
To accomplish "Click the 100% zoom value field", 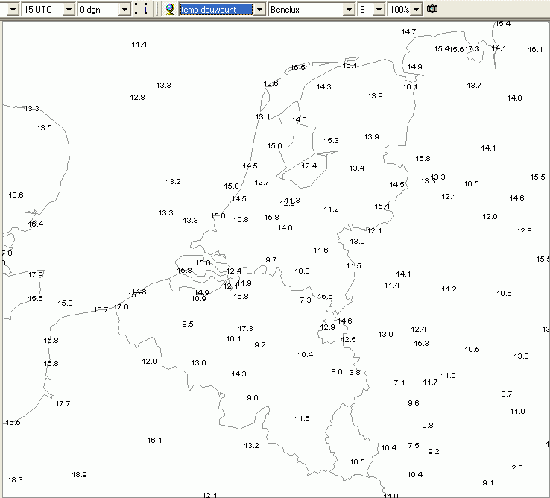I will [400, 10].
